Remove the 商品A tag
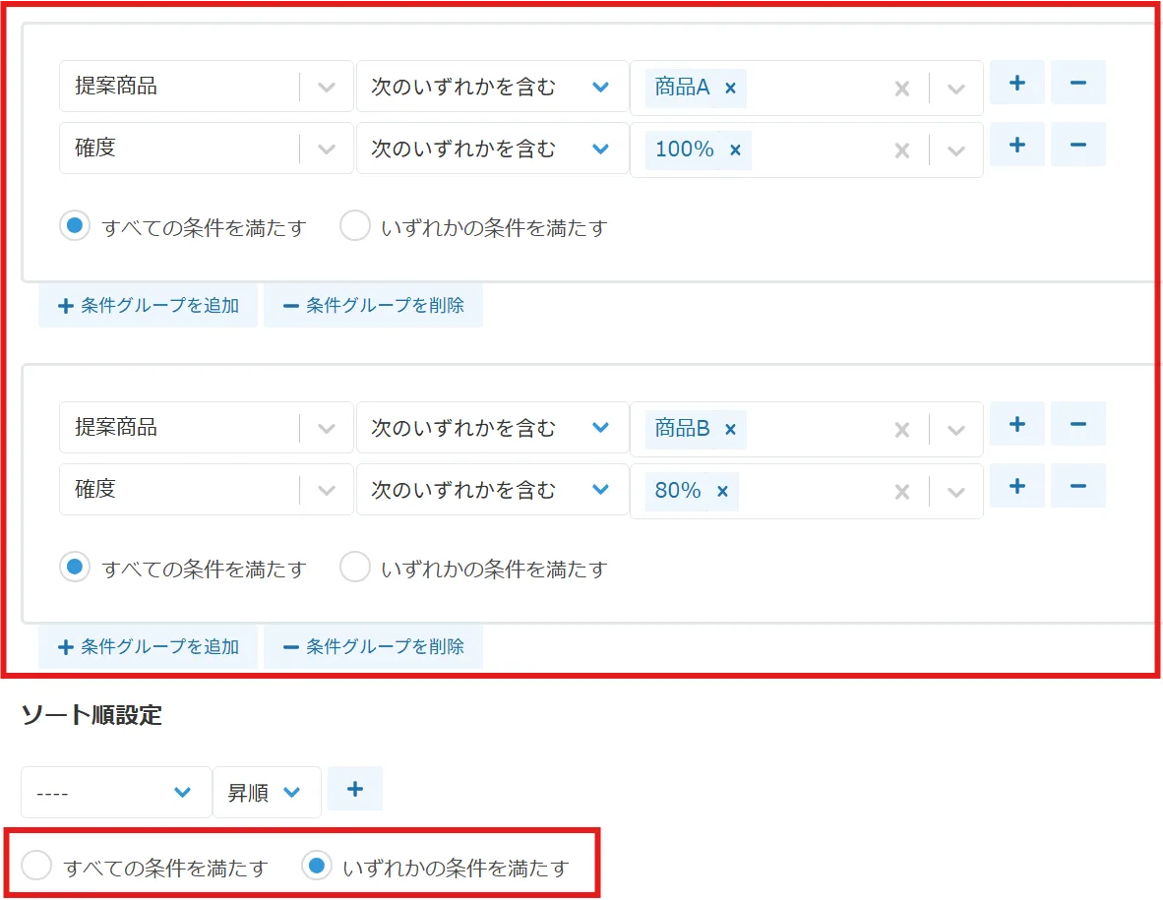Image resolution: width=1163 pixels, height=900 pixels. pos(731,89)
